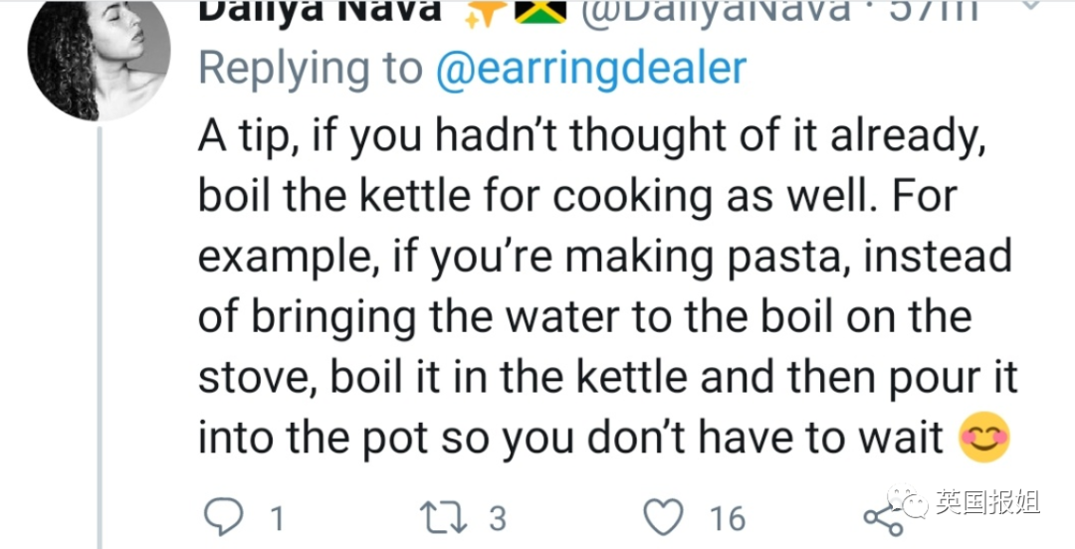Click the "Replying to" label
This screenshot has width=1075, height=549.
pos(311,68)
